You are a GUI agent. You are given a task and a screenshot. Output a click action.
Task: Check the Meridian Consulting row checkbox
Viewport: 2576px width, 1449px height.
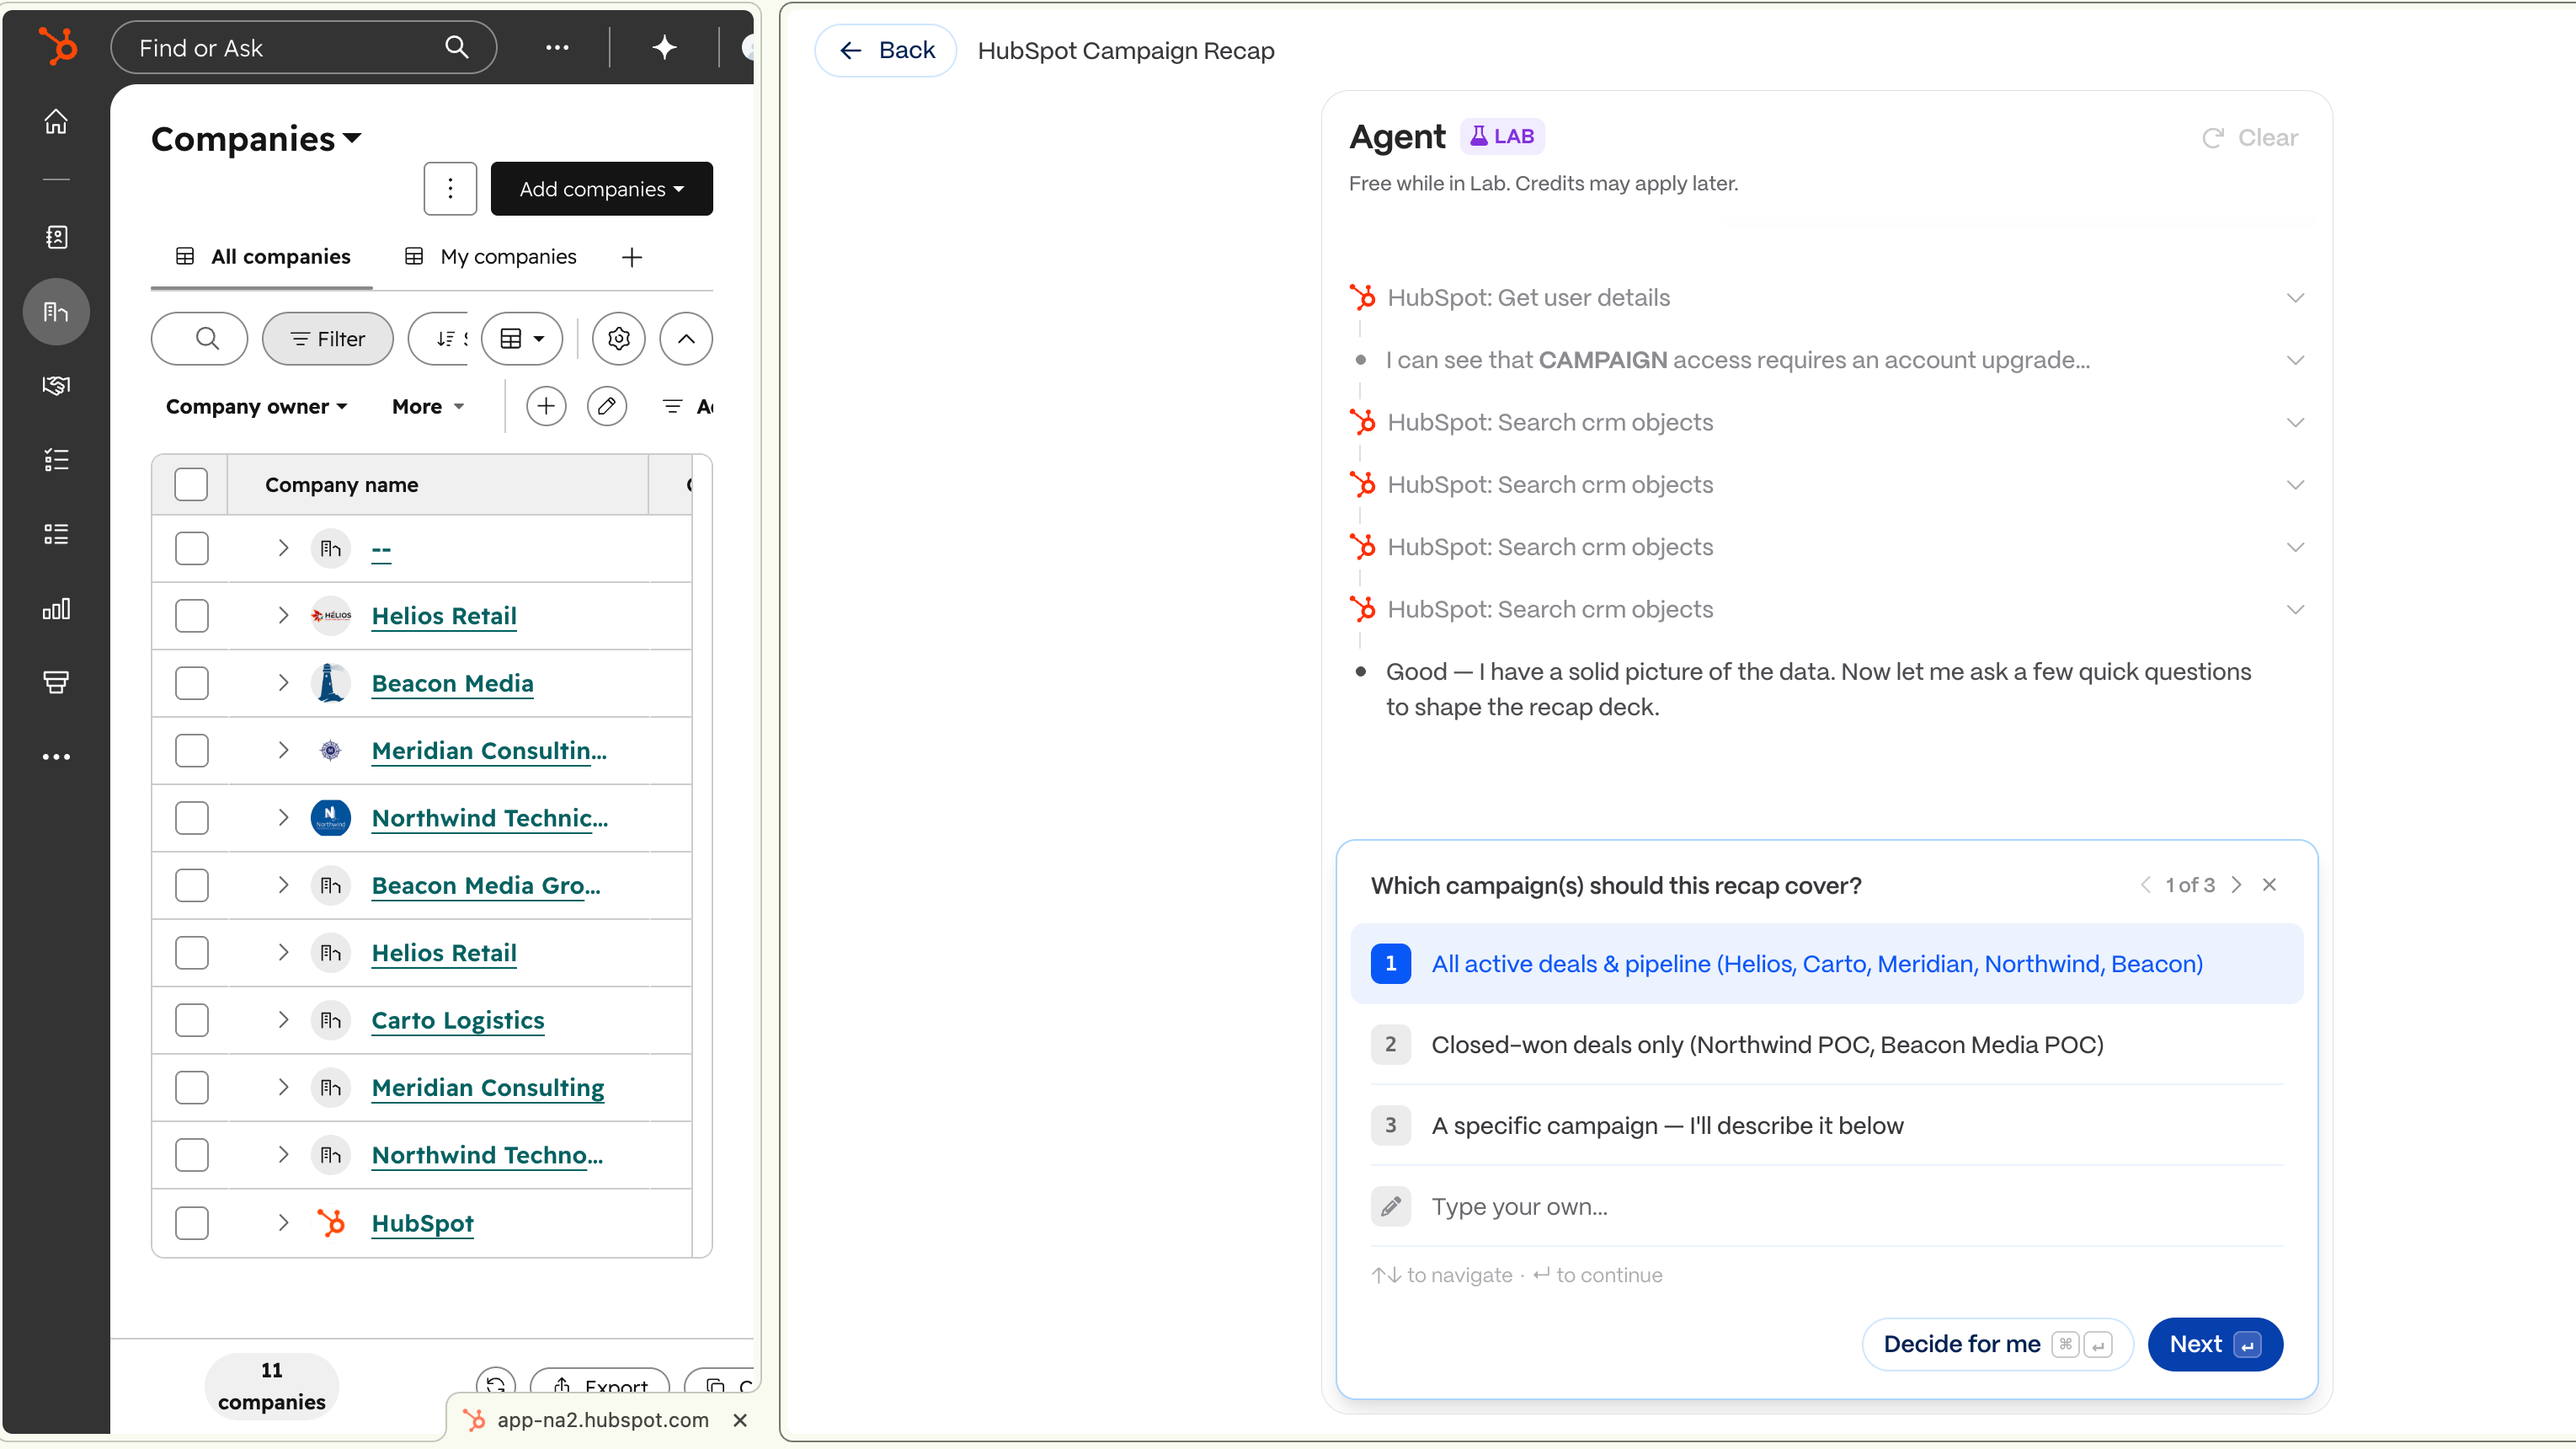tap(191, 1088)
